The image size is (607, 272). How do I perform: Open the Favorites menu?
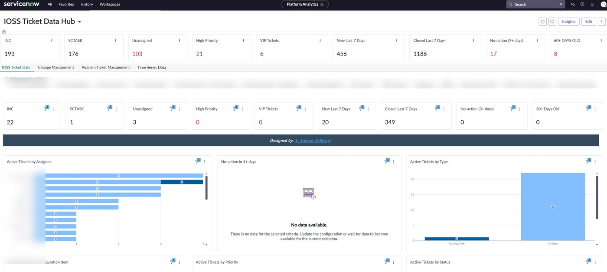click(x=66, y=4)
